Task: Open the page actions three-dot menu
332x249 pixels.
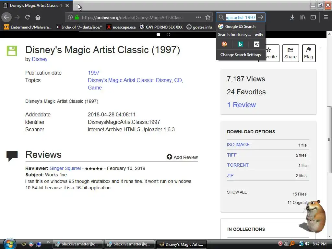Action: [x=199, y=17]
